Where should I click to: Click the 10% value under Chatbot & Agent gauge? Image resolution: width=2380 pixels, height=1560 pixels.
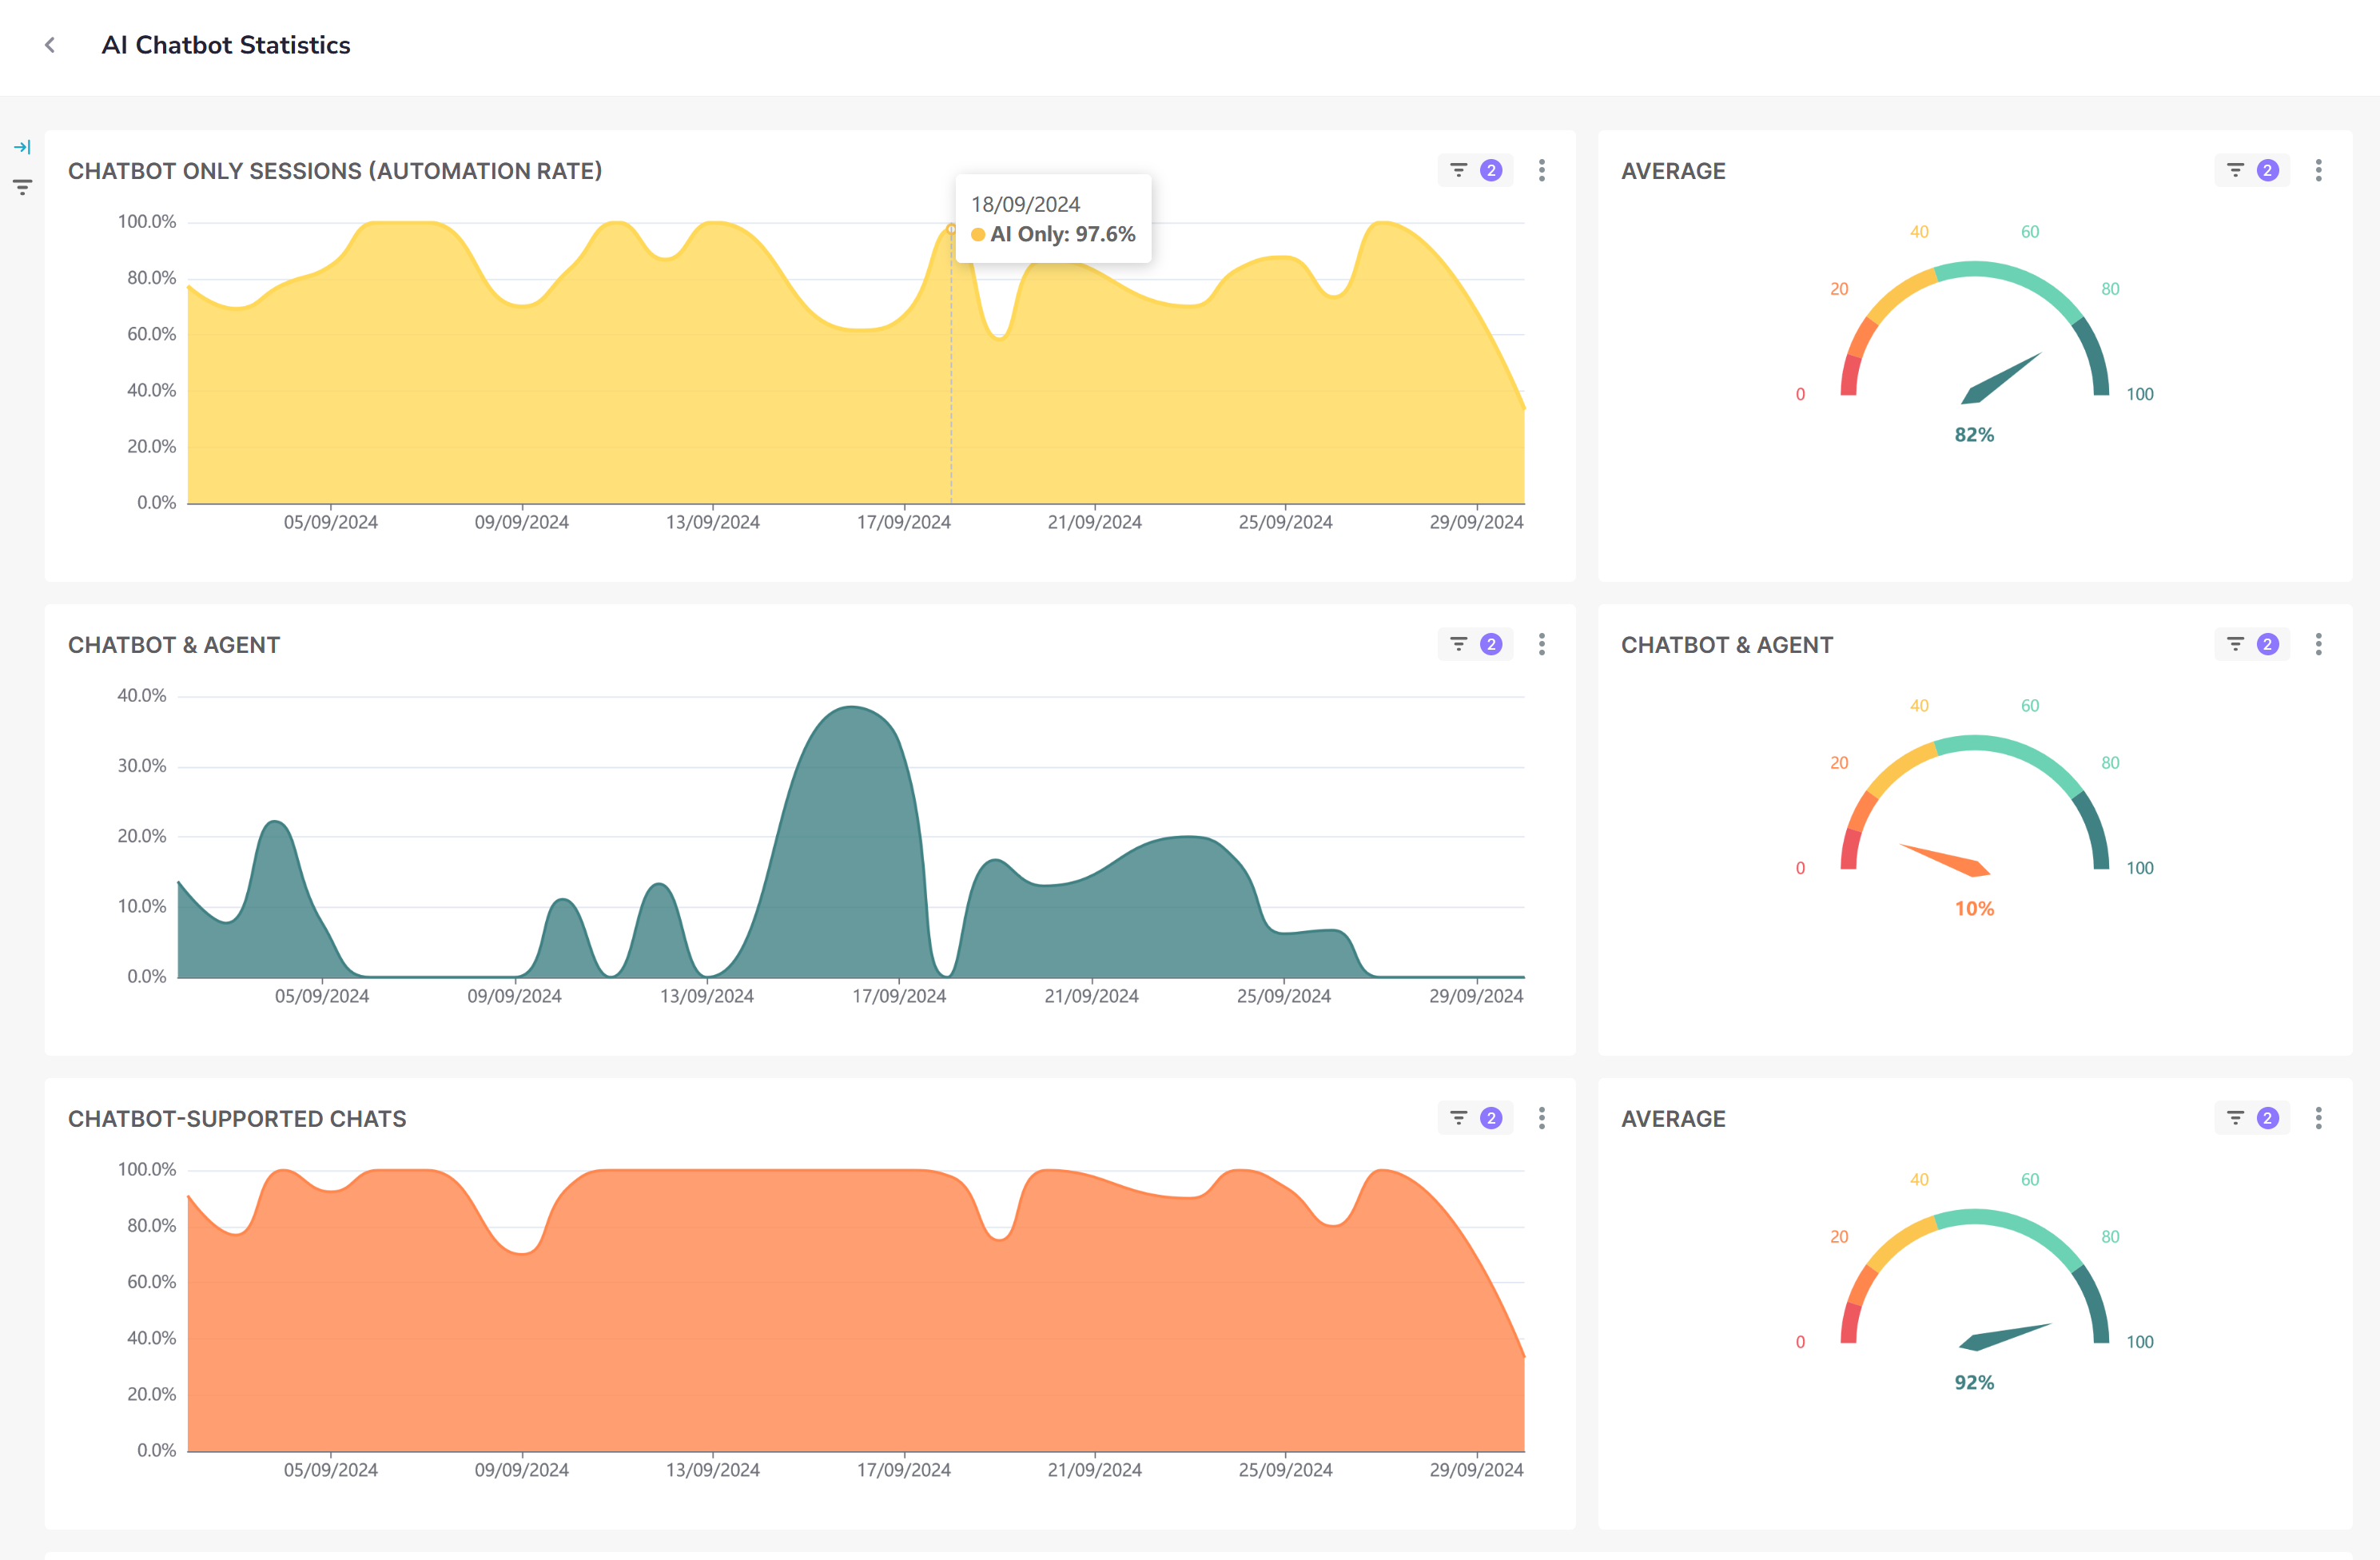1973,908
